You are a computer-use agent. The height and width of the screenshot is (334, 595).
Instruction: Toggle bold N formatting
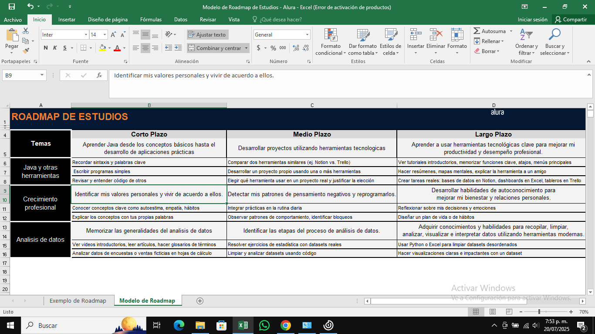[x=46, y=48]
